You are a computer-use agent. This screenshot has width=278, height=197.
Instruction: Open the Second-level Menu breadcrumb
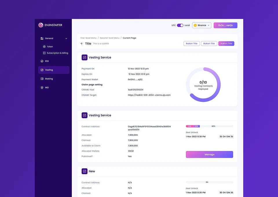109,38
